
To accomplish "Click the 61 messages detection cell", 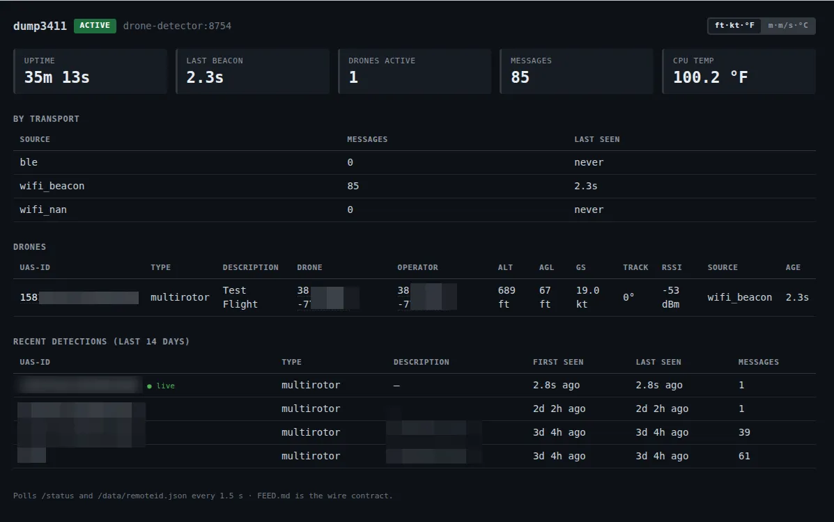I will tap(744, 456).
